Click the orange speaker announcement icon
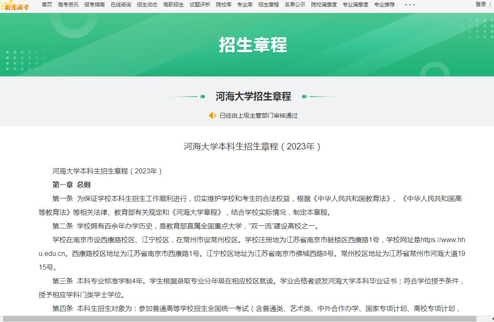This screenshot has width=494, height=322. pos(212,115)
